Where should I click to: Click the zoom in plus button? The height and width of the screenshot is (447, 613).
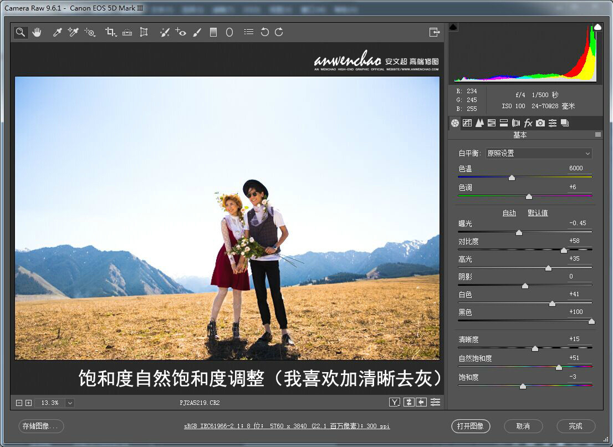pyautogui.click(x=28, y=403)
